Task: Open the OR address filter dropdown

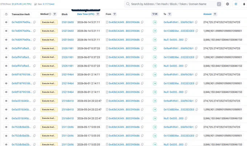Action: pos(155,14)
